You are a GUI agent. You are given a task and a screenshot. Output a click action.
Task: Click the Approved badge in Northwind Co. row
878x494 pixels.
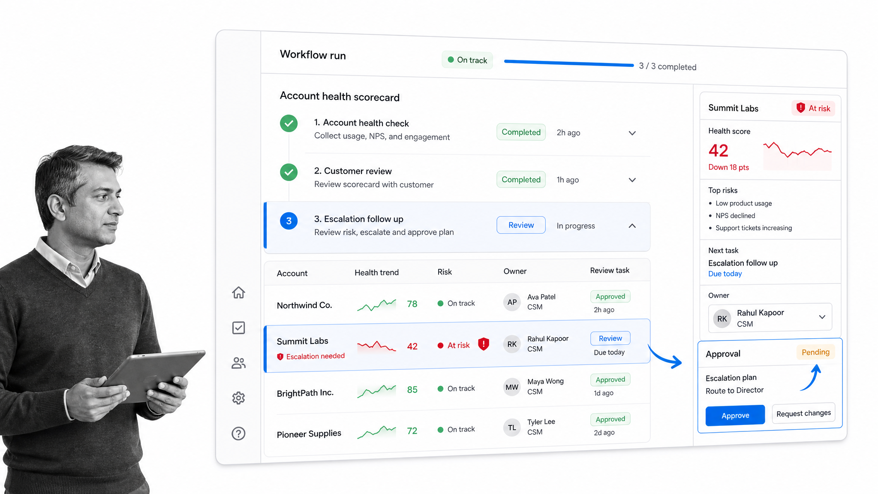point(610,296)
